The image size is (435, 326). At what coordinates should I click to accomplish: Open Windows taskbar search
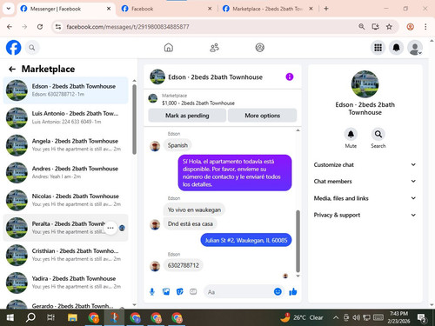(30, 317)
